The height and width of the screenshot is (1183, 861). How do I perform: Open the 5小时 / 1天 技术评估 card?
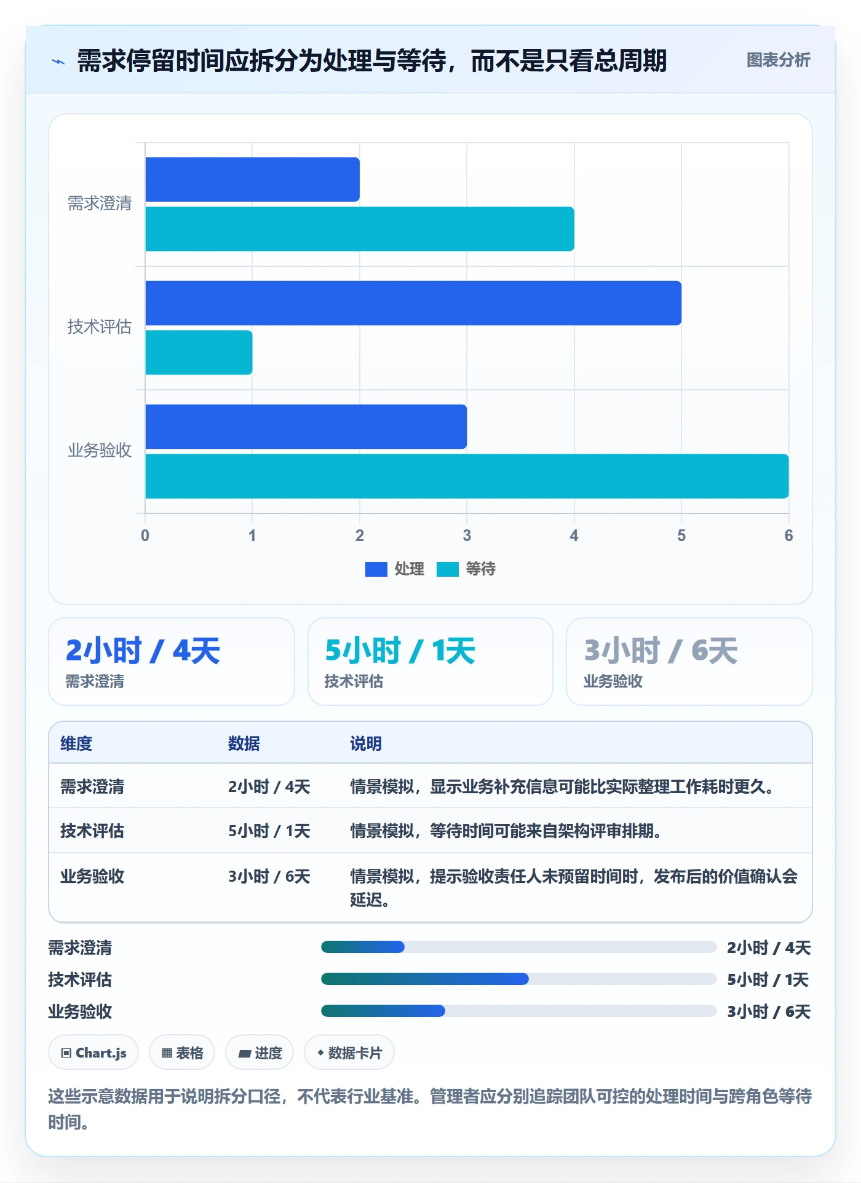click(430, 662)
